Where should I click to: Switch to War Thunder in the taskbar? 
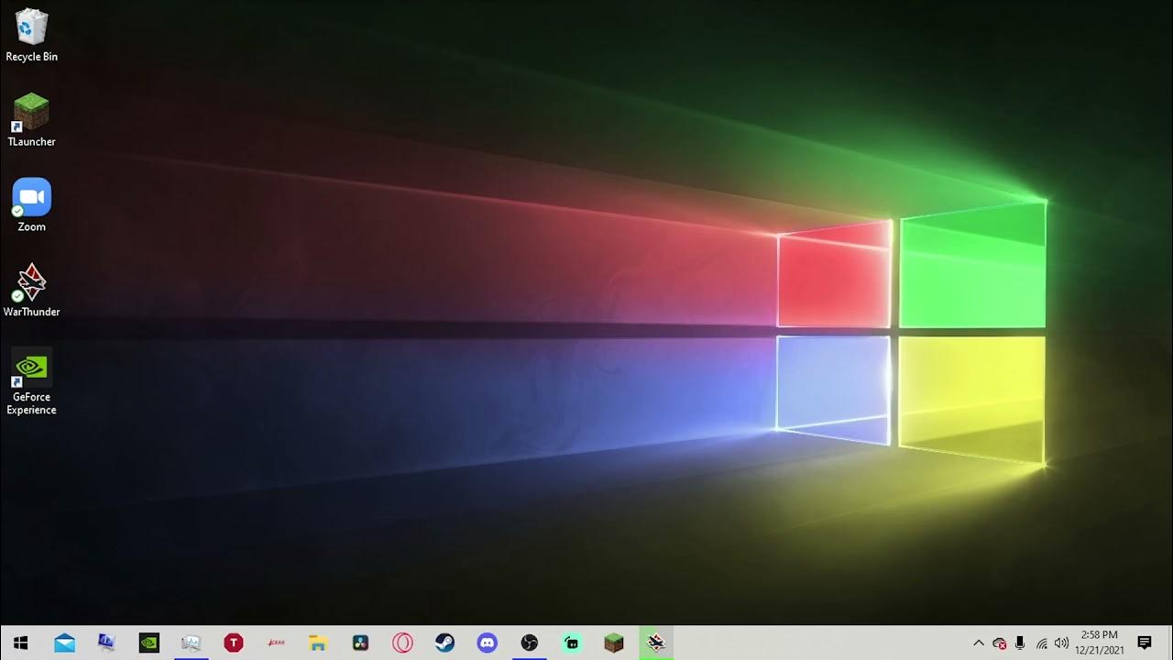656,643
